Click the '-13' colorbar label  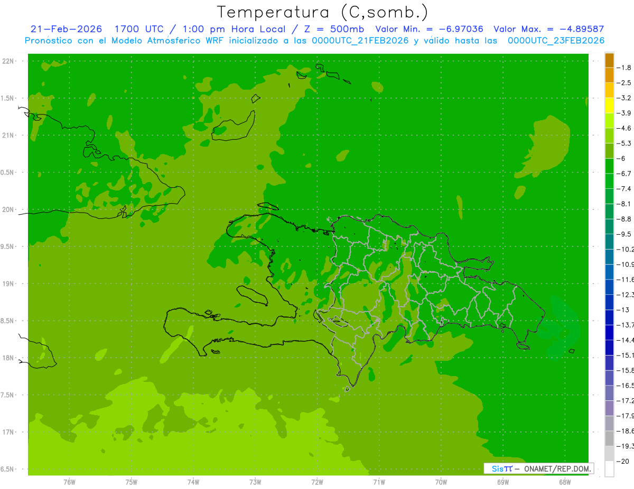[623, 310]
